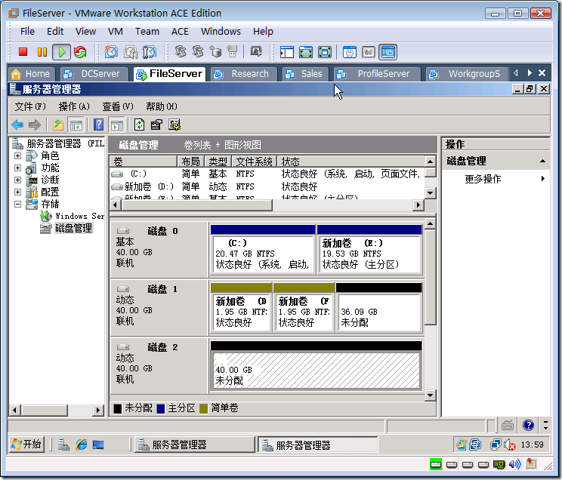Click the muted volume tray icon in guest
Screen dimensions: 562x480
(x=510, y=445)
